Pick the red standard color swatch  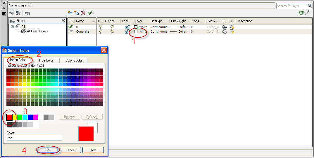pos(9,117)
